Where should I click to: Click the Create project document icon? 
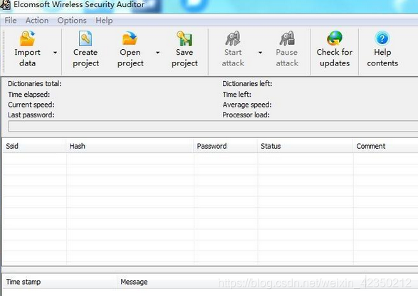[x=85, y=38]
